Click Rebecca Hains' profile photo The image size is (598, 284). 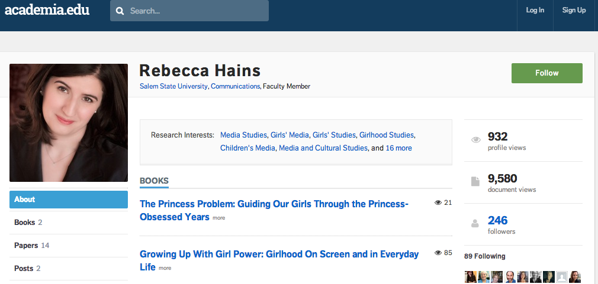coord(69,123)
